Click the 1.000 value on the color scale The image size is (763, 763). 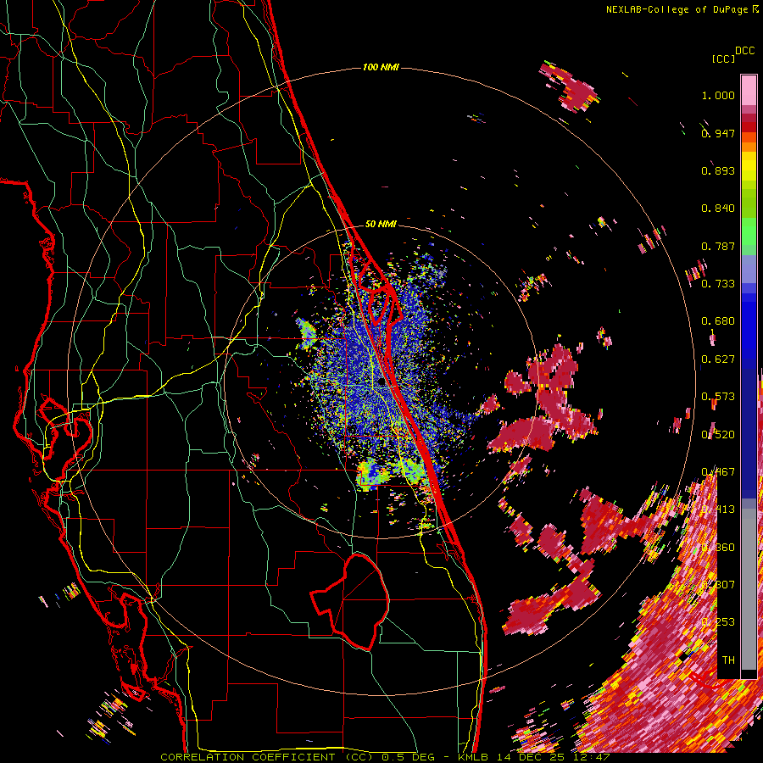pyautogui.click(x=718, y=95)
